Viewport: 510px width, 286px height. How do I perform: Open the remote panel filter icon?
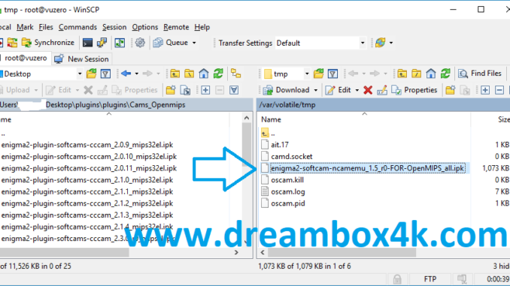[332, 74]
